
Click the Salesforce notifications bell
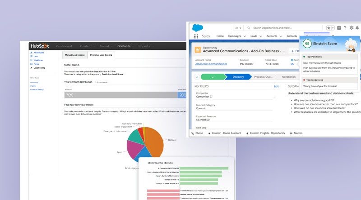pyautogui.click(x=357, y=28)
